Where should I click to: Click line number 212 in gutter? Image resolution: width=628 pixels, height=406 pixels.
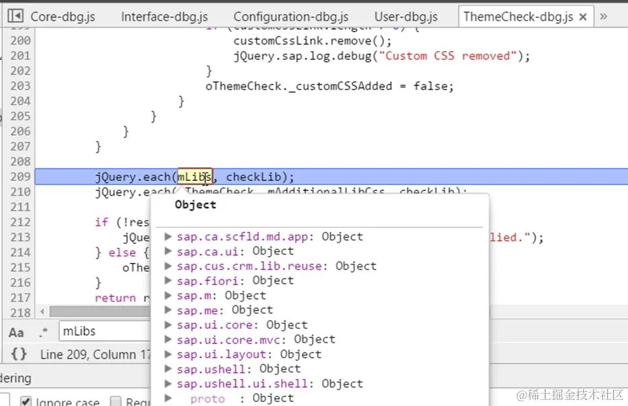click(x=20, y=222)
